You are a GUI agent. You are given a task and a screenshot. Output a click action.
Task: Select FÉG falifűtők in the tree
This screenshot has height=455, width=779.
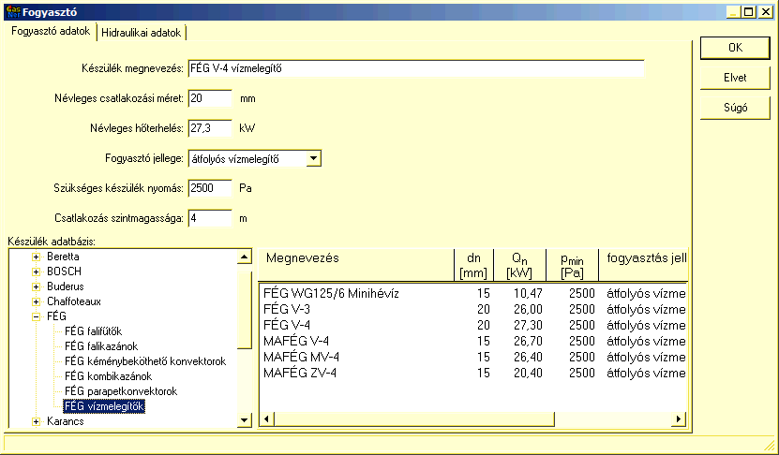point(94,331)
